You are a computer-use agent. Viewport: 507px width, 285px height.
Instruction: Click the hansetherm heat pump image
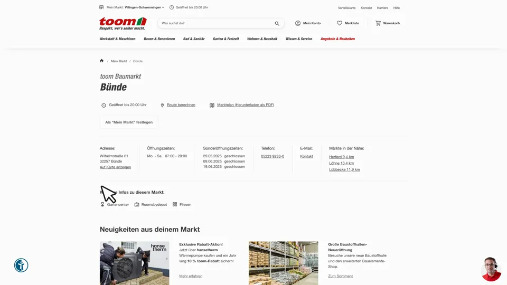point(135,263)
